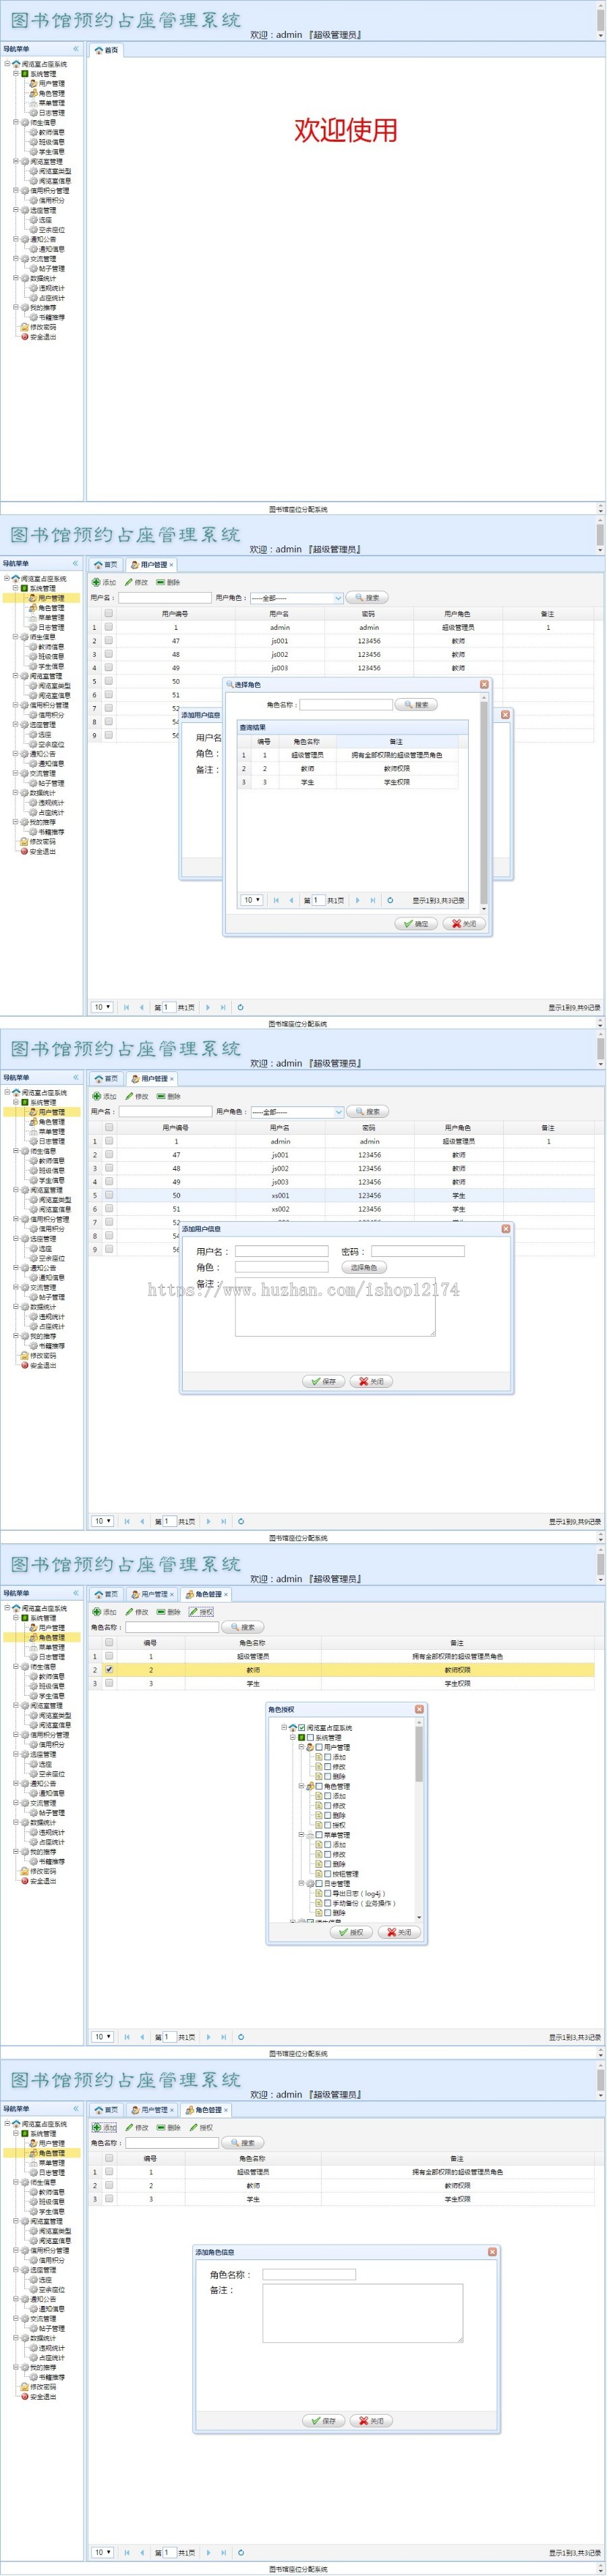Select 首页 tab above 添加角色信息 dialog
The height and width of the screenshot is (2576, 607).
(106, 2109)
